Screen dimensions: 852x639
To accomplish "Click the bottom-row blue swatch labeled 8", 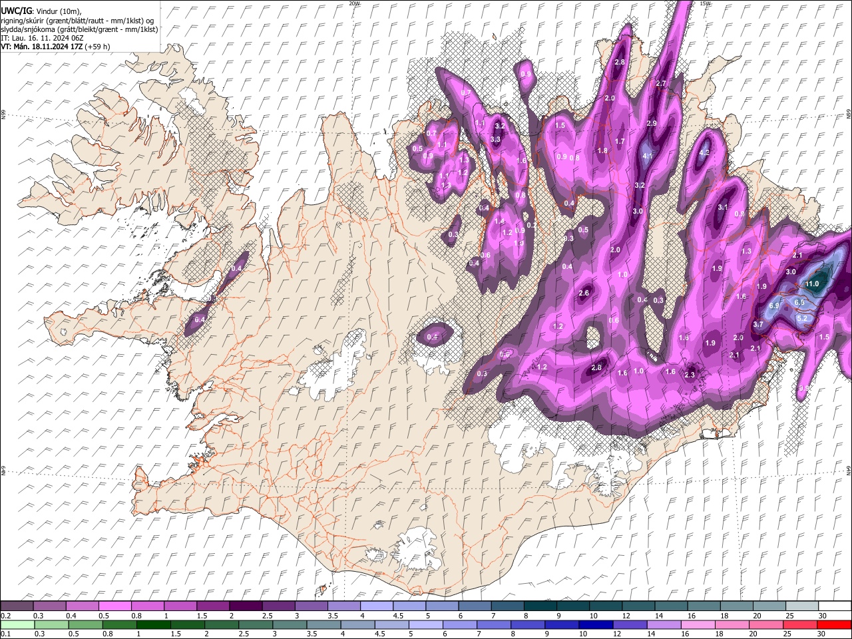I will click(529, 624).
